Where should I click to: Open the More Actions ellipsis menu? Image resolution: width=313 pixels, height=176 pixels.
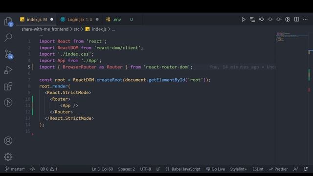point(305,20)
